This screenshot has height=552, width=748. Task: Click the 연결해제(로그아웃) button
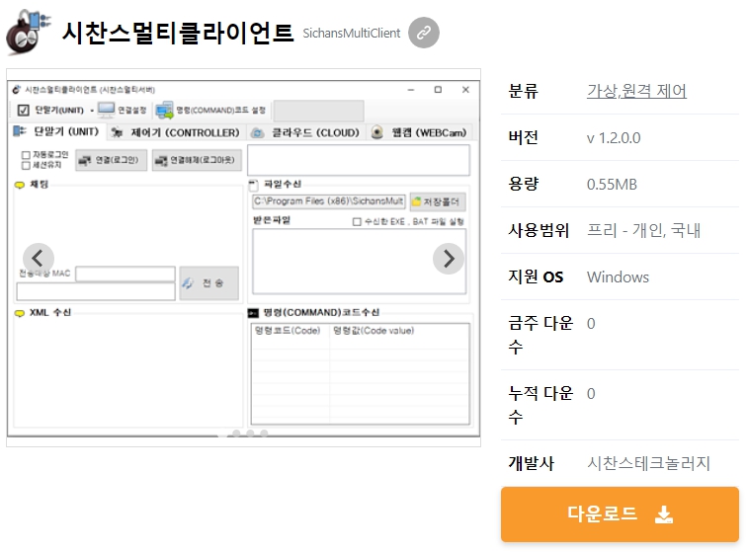(197, 160)
